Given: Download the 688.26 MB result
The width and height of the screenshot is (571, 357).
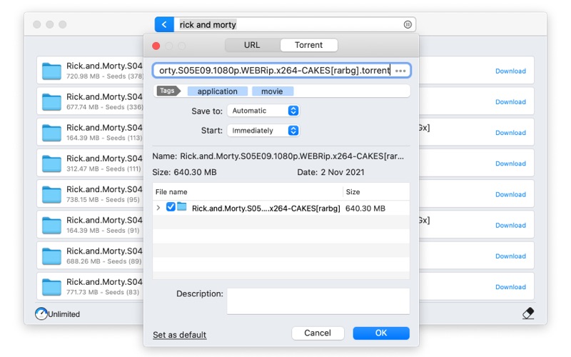Looking at the screenshot, I should [x=510, y=256].
